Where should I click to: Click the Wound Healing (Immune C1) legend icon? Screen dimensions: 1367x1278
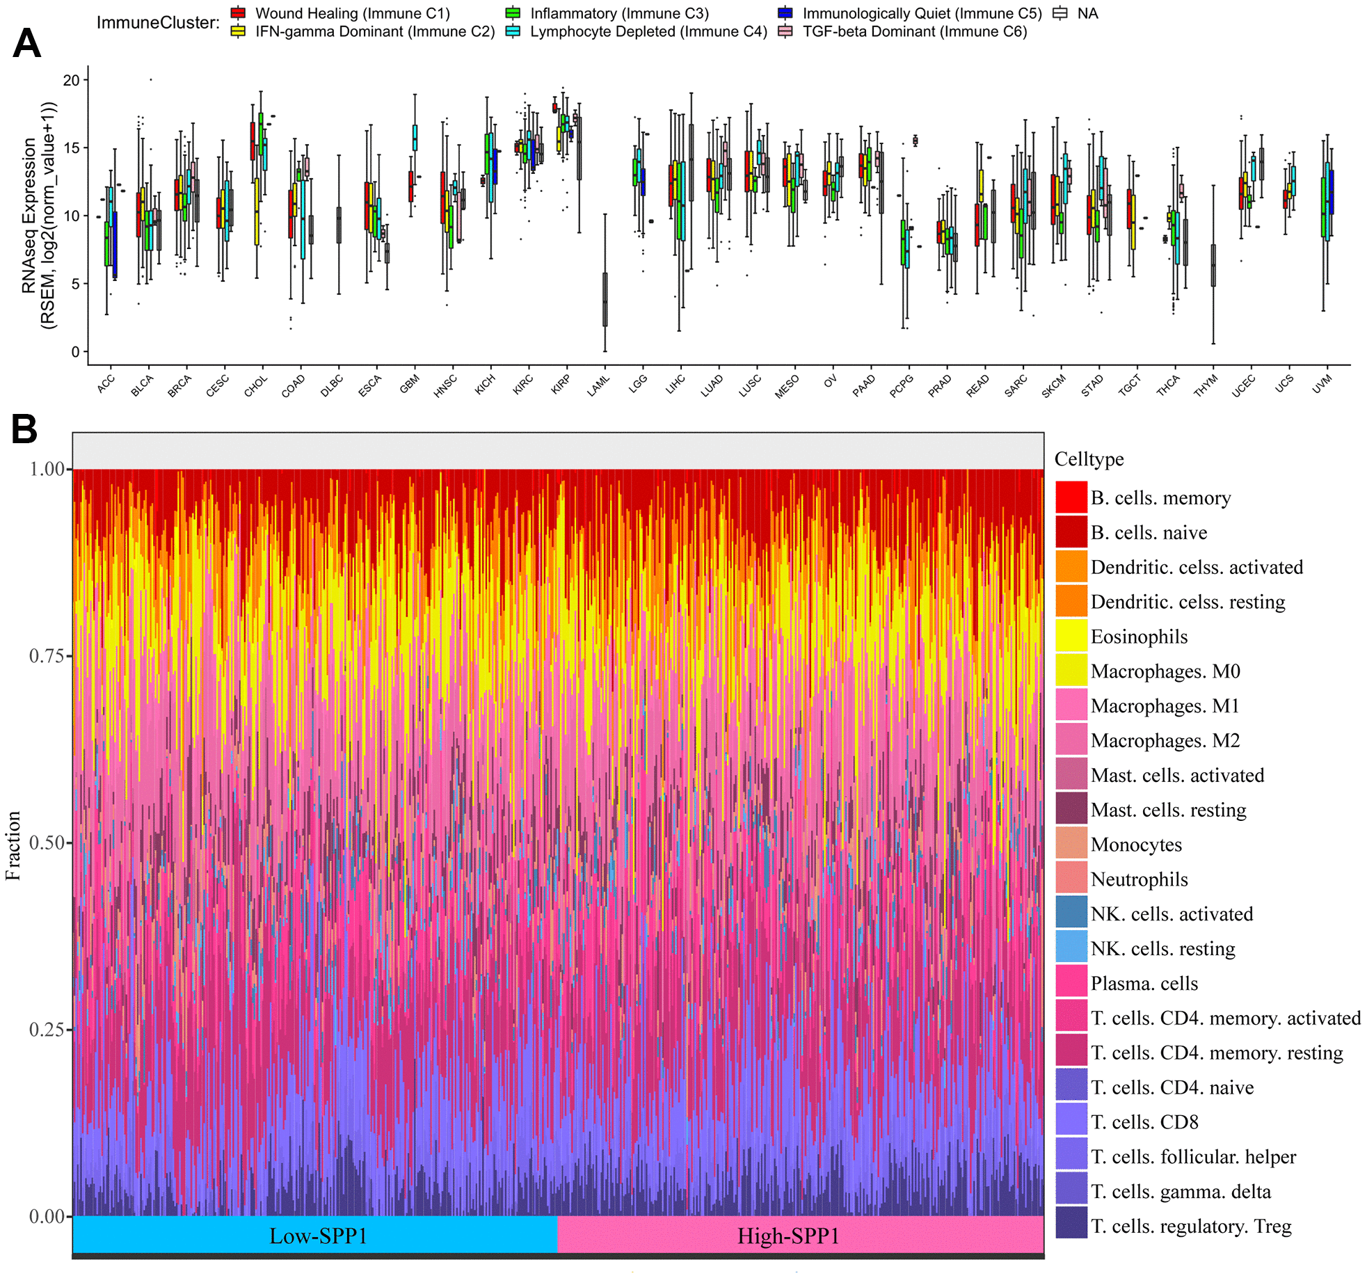(x=238, y=13)
